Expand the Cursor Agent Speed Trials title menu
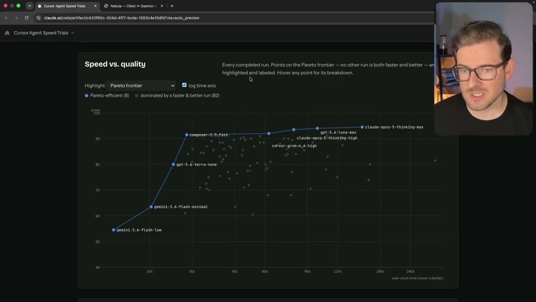536x302 pixels. point(44,33)
